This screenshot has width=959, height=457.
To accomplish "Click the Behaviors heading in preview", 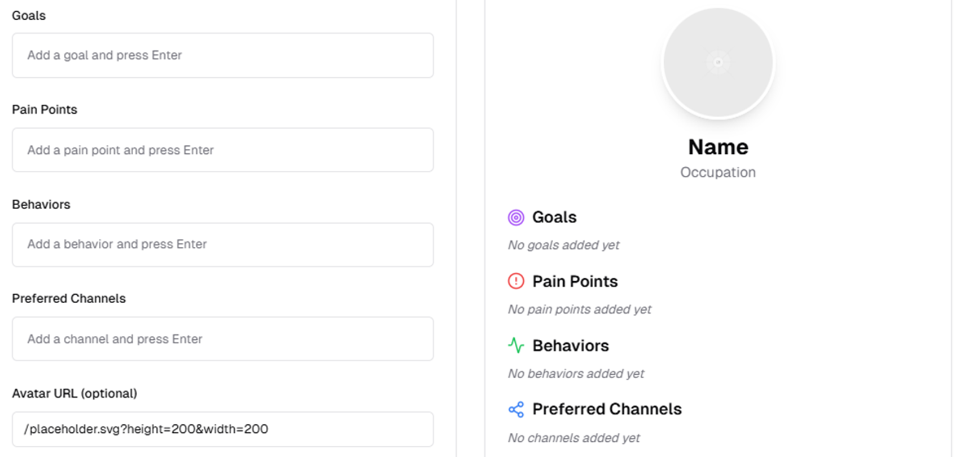I will (571, 345).
